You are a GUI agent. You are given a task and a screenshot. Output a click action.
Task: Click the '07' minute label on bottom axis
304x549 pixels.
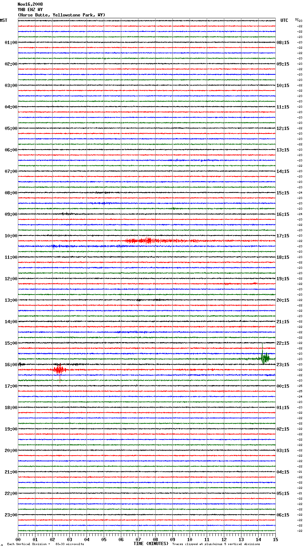click(138, 539)
